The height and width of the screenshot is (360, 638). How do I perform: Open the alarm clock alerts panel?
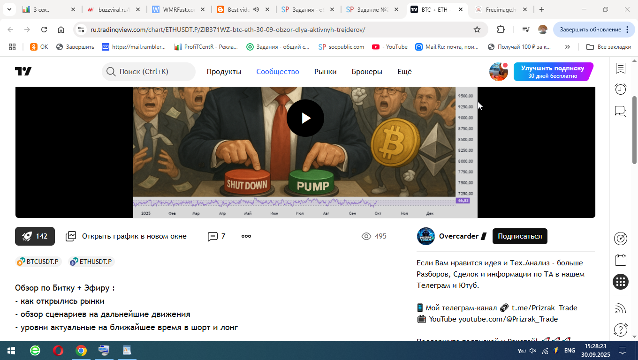tap(621, 89)
